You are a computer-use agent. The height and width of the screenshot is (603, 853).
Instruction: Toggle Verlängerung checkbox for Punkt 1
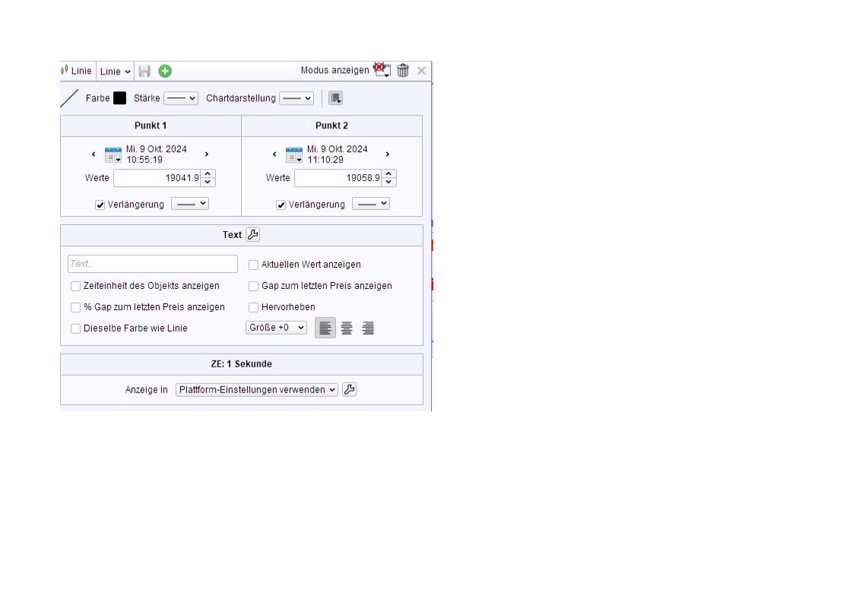[x=100, y=205]
